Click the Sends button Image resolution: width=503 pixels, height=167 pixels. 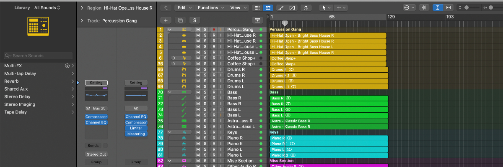coord(93,146)
